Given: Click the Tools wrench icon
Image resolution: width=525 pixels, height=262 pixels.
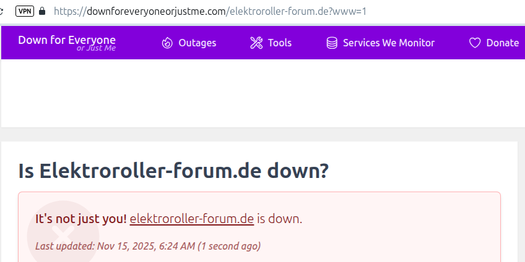Looking at the screenshot, I should click(256, 43).
